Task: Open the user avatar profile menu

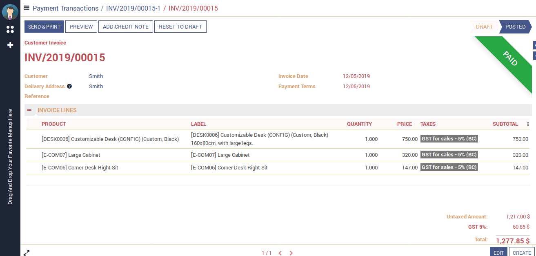Action: [x=10, y=12]
